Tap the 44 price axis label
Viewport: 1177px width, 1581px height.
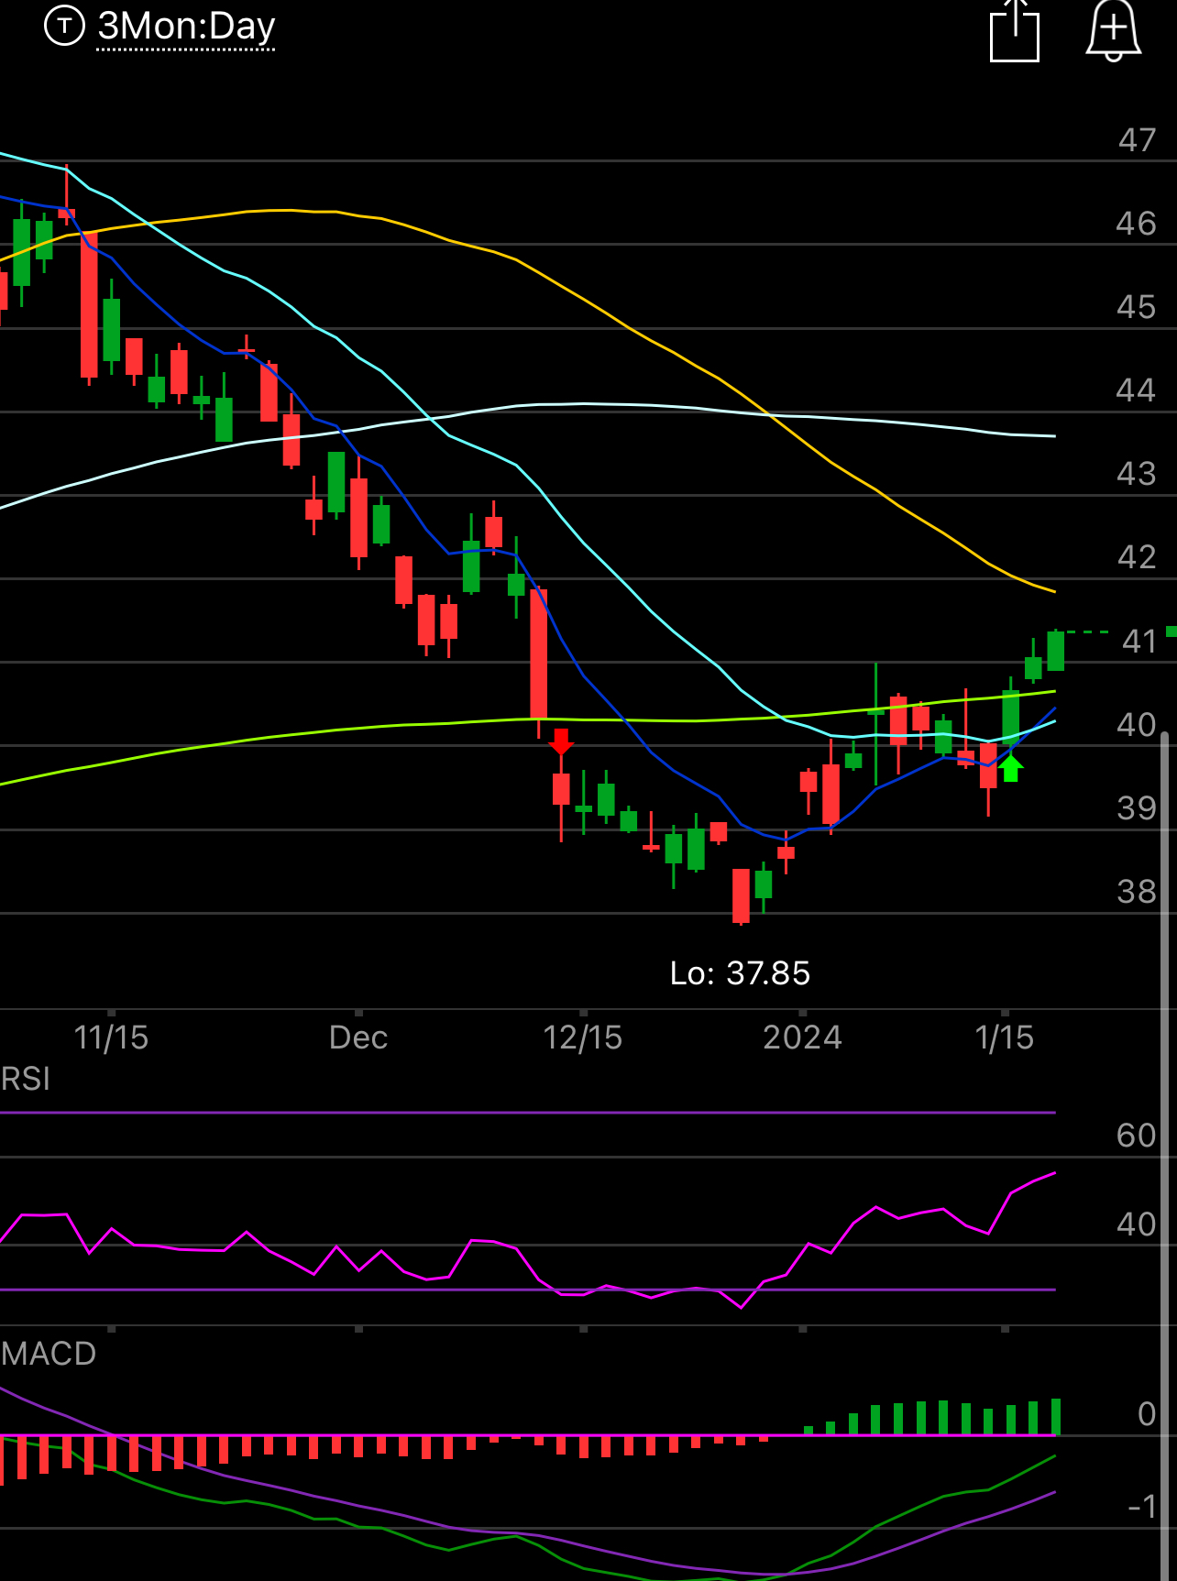coord(1137,390)
